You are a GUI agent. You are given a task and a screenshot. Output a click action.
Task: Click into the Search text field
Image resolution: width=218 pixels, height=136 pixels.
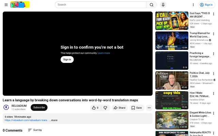tap(100, 5)
